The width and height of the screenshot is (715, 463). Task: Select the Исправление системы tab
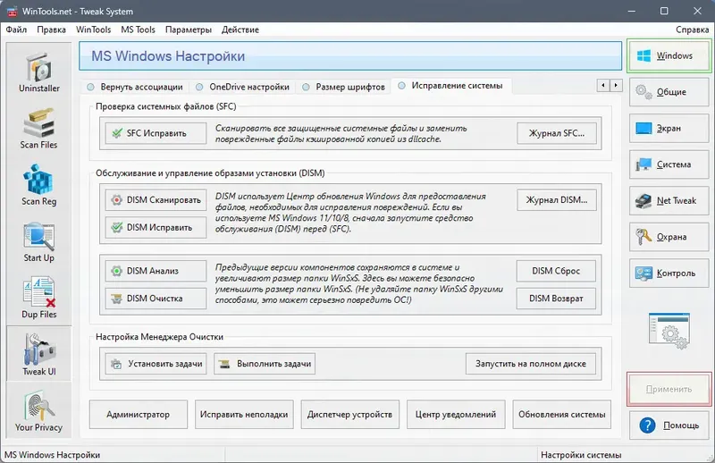click(x=450, y=86)
